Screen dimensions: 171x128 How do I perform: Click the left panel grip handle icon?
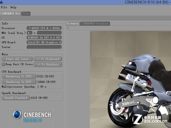click(2, 18)
